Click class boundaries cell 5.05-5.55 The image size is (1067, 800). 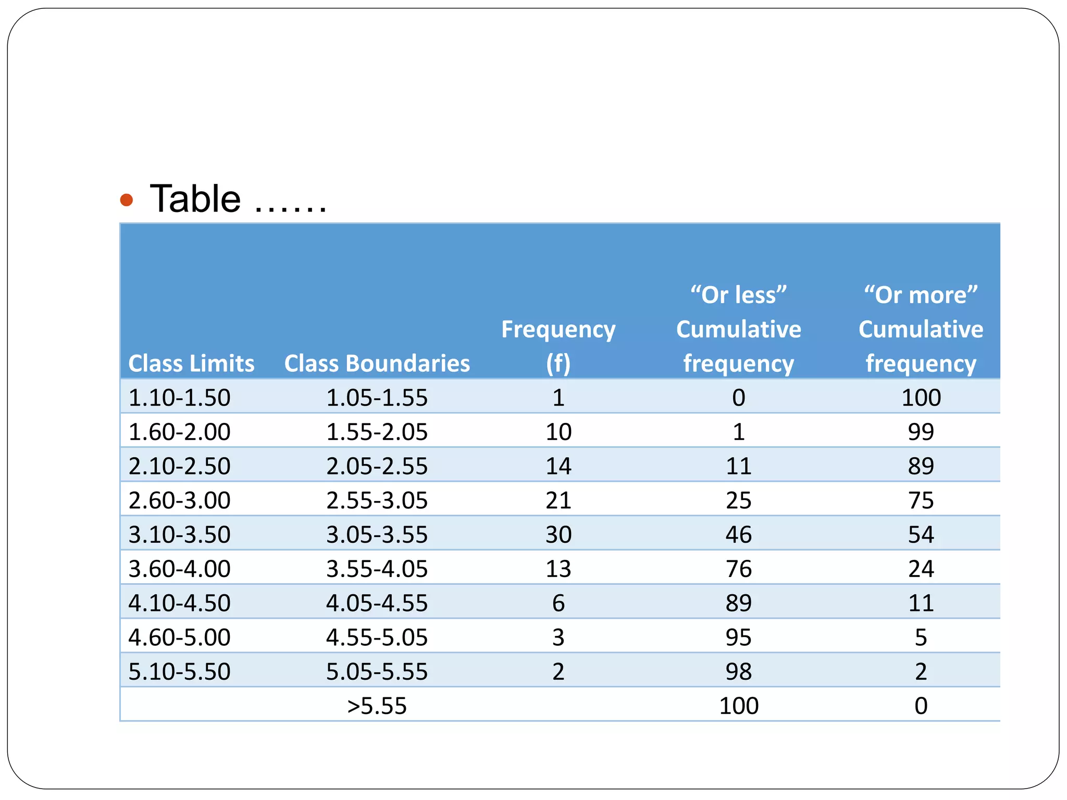click(377, 672)
